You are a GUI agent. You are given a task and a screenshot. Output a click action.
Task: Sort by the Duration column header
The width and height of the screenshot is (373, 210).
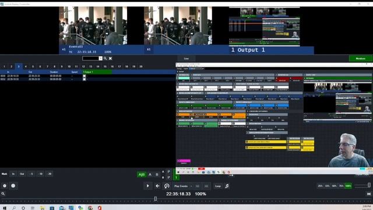[x=54, y=72]
